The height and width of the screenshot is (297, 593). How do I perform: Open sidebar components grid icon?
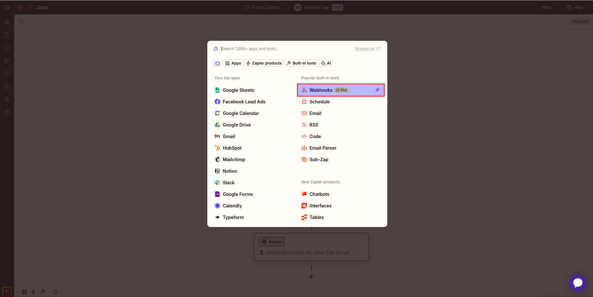pos(7,22)
